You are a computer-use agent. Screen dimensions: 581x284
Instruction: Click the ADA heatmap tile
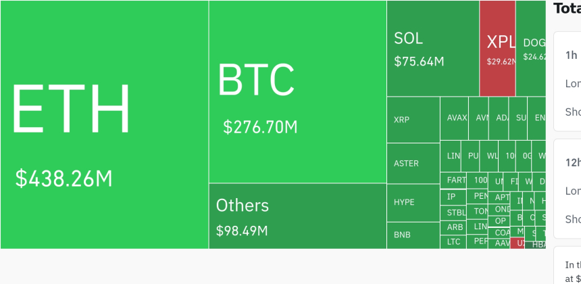point(499,118)
